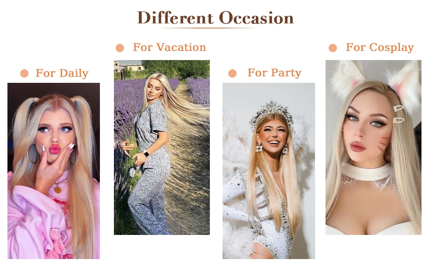Select the For Vacation caption text
Viewport: 425px width, 263px height.
(x=170, y=47)
